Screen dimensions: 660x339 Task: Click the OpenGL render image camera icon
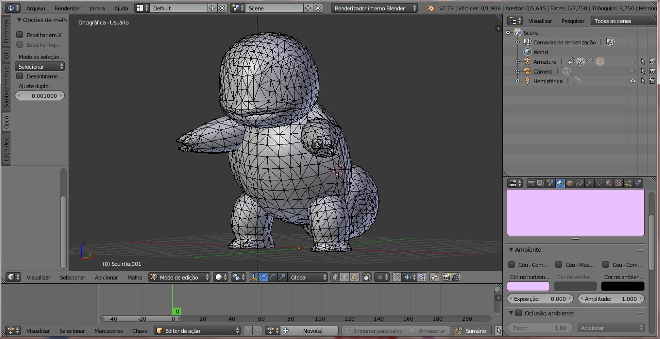tap(446, 277)
